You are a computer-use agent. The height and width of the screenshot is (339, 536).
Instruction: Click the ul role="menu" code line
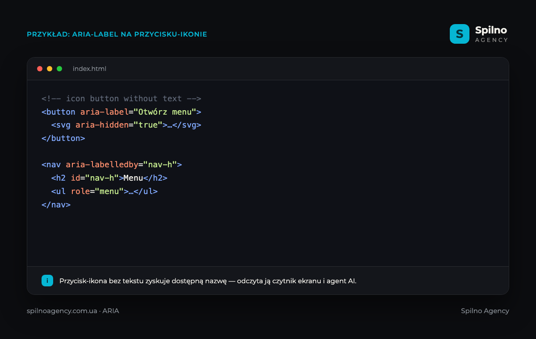point(105,191)
